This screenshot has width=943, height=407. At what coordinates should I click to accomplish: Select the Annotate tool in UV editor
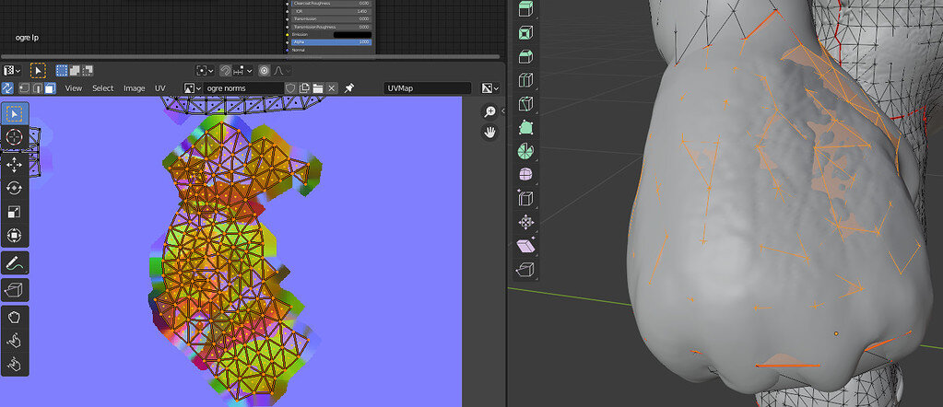pos(15,262)
